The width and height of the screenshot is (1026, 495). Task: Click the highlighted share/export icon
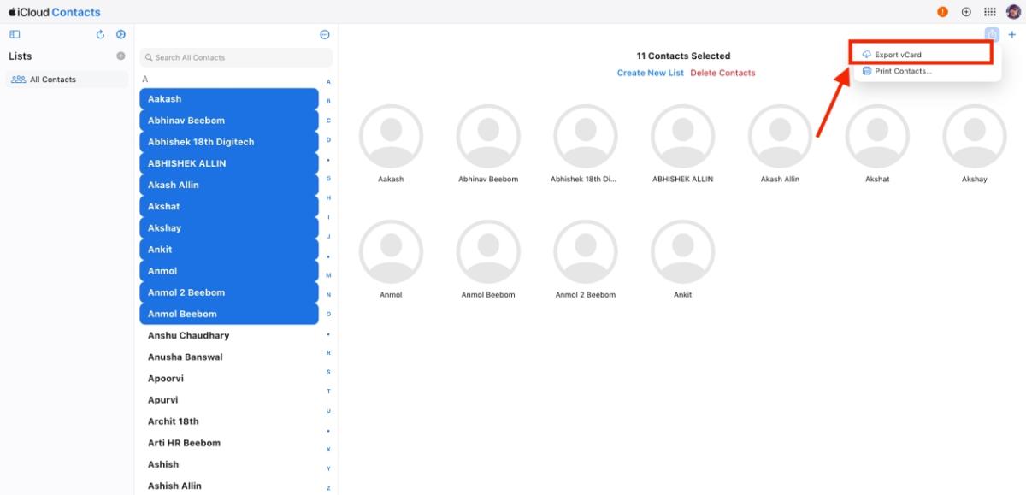click(x=992, y=34)
